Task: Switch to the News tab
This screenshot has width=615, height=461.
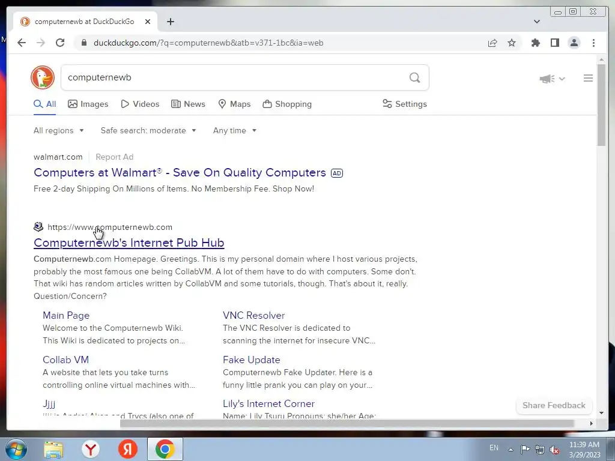Action: [x=188, y=104]
